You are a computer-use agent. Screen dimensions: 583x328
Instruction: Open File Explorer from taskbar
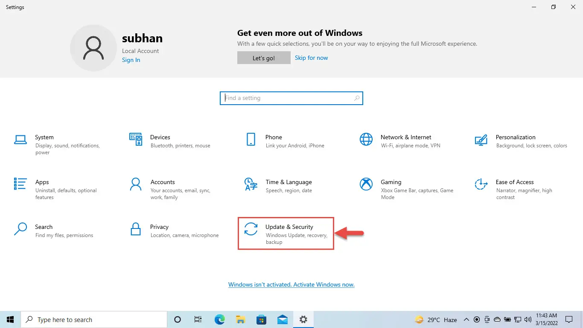tap(240, 319)
